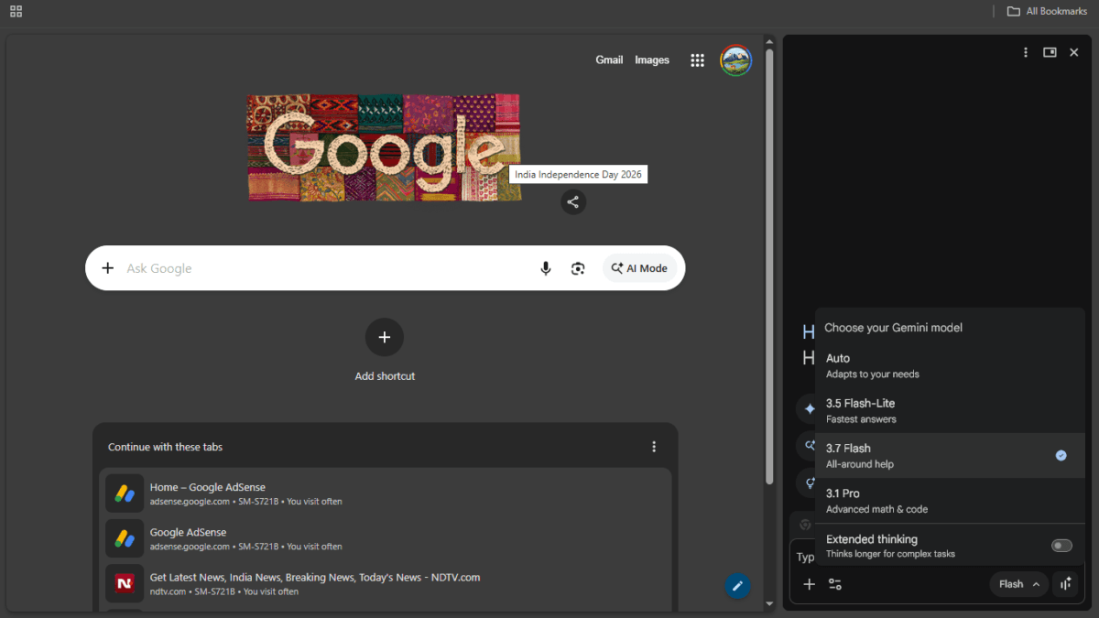Click 'Choose your Gemini model' heading

pos(893,328)
